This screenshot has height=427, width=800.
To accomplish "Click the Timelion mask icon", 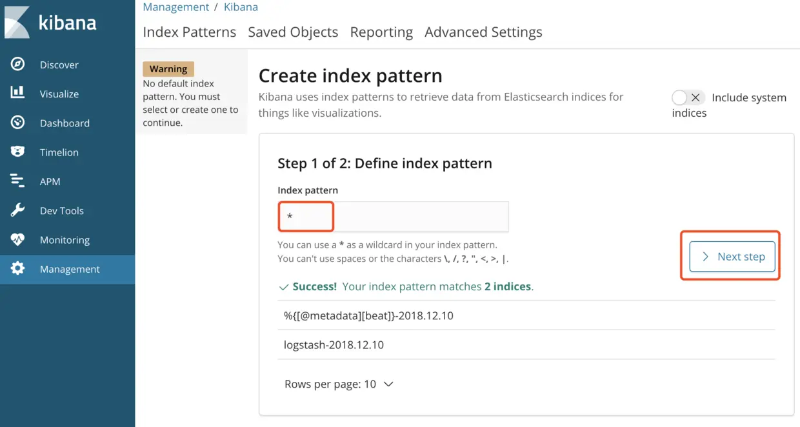I will [18, 152].
